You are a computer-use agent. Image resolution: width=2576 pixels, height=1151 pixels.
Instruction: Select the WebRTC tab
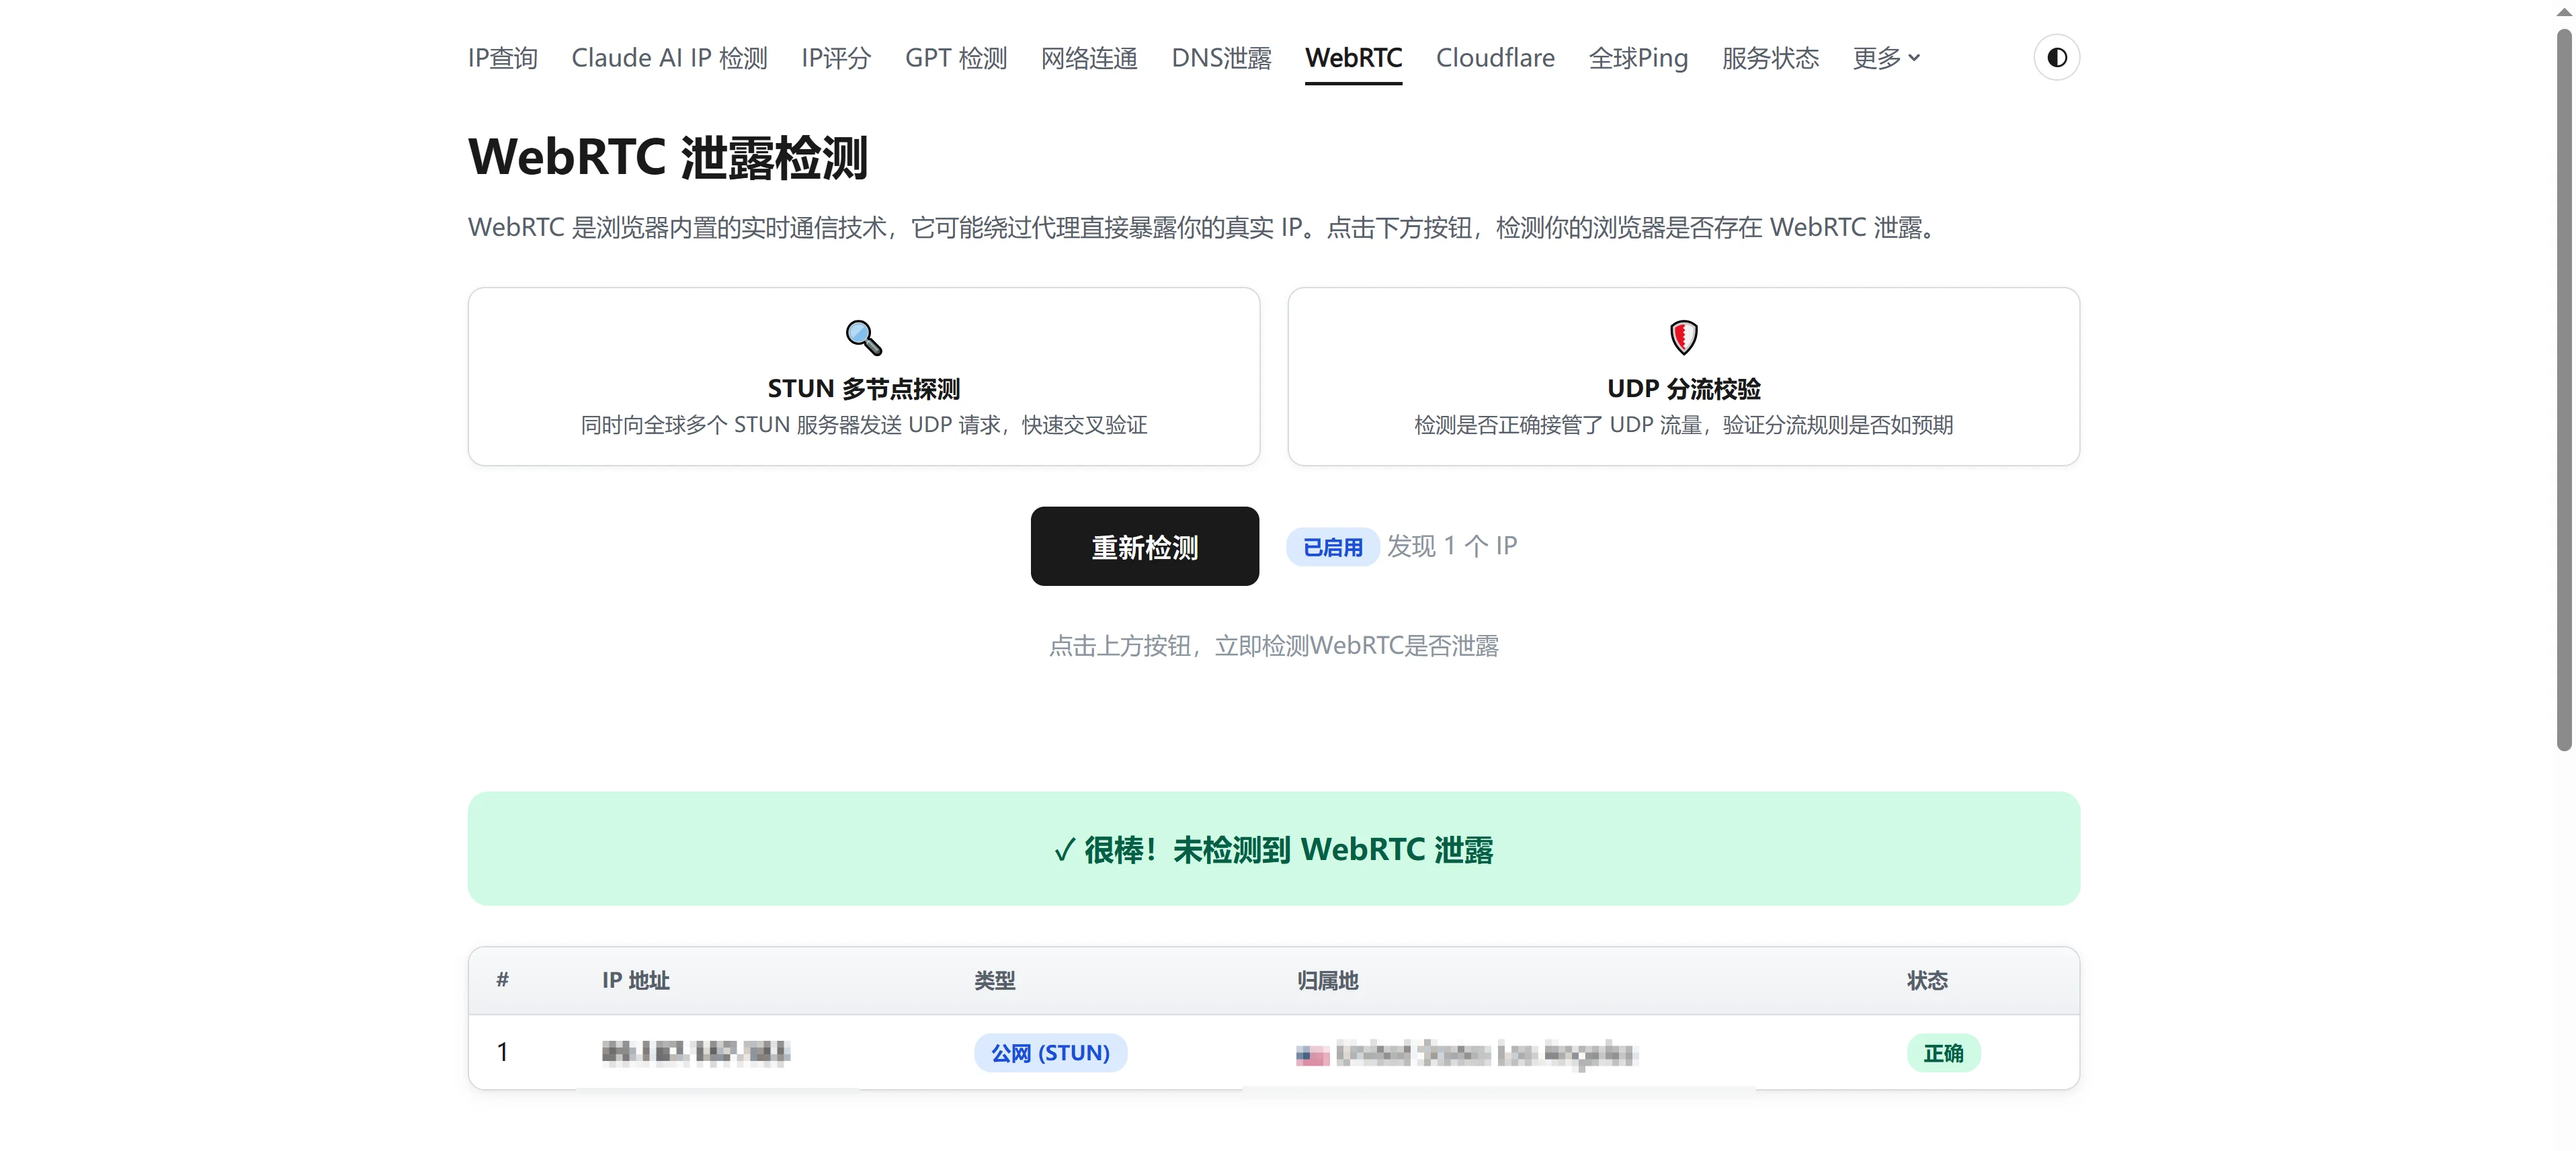click(1353, 58)
